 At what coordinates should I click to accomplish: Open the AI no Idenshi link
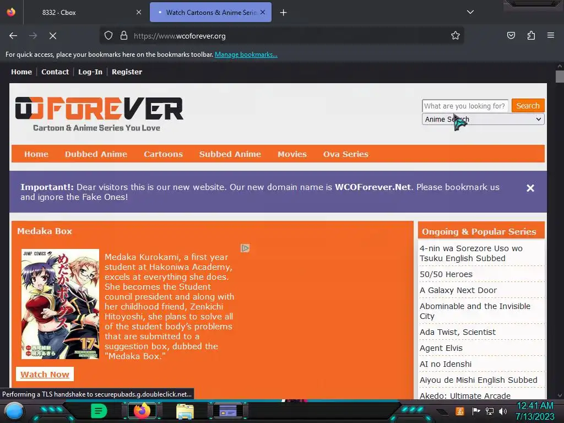[x=445, y=364]
